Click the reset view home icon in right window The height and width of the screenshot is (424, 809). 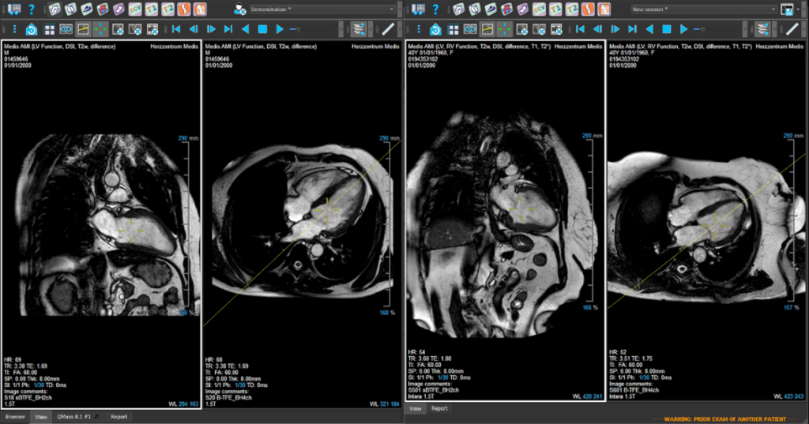(435, 29)
